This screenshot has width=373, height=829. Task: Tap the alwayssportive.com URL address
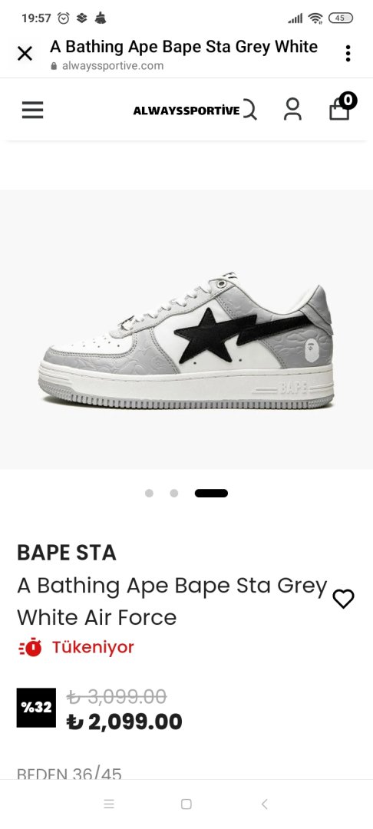(x=113, y=66)
